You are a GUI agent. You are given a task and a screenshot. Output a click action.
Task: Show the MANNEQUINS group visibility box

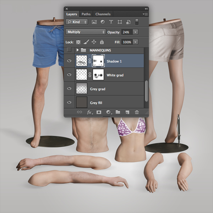(69, 50)
